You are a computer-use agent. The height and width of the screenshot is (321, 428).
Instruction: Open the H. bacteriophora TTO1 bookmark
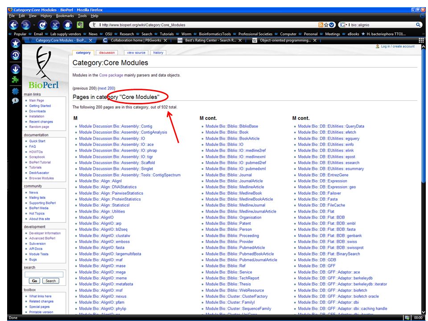[x=384, y=34]
